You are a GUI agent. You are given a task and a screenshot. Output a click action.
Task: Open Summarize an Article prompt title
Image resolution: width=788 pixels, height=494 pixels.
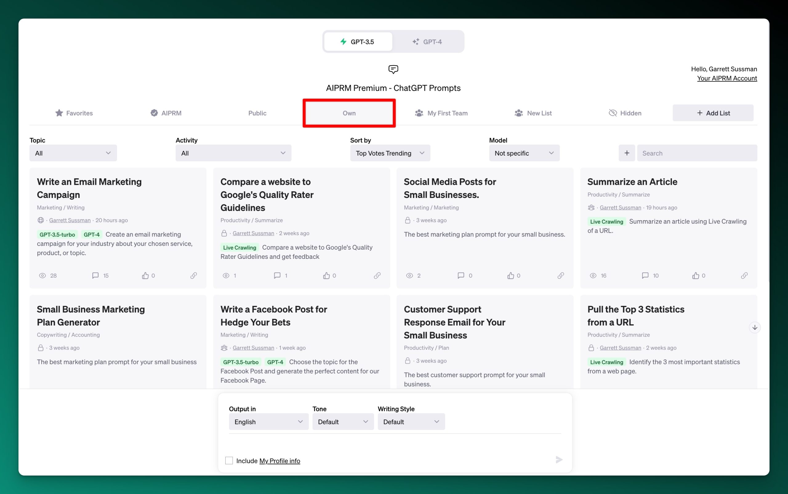632,182
